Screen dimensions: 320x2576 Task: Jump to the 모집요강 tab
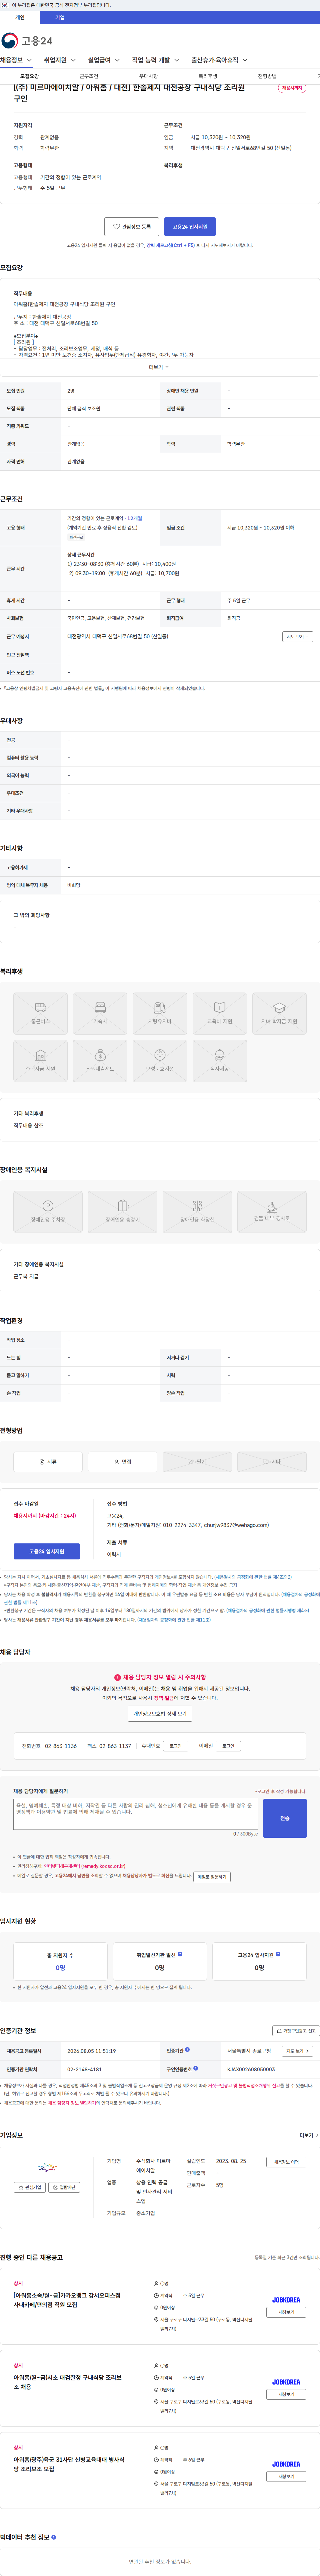pos(30,76)
